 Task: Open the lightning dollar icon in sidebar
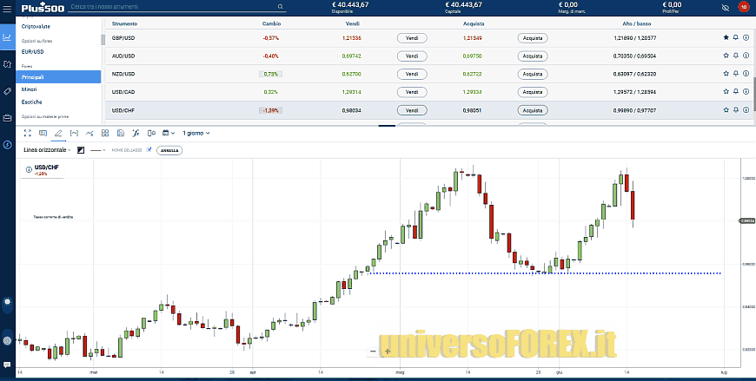(x=7, y=144)
